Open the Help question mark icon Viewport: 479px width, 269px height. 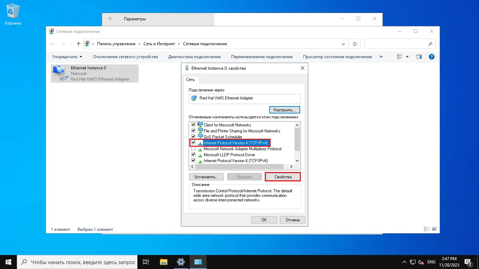coord(432,57)
